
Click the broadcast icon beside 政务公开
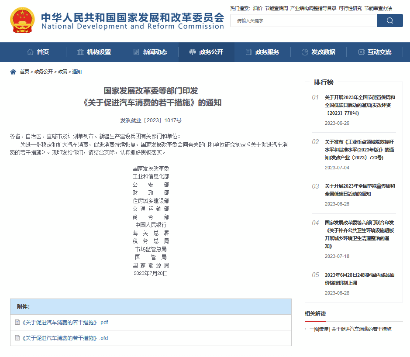[193, 52]
